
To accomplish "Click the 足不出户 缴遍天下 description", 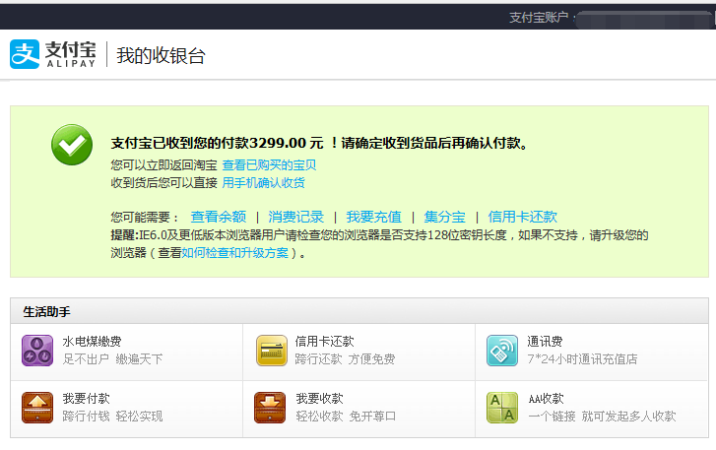I will point(112,359).
